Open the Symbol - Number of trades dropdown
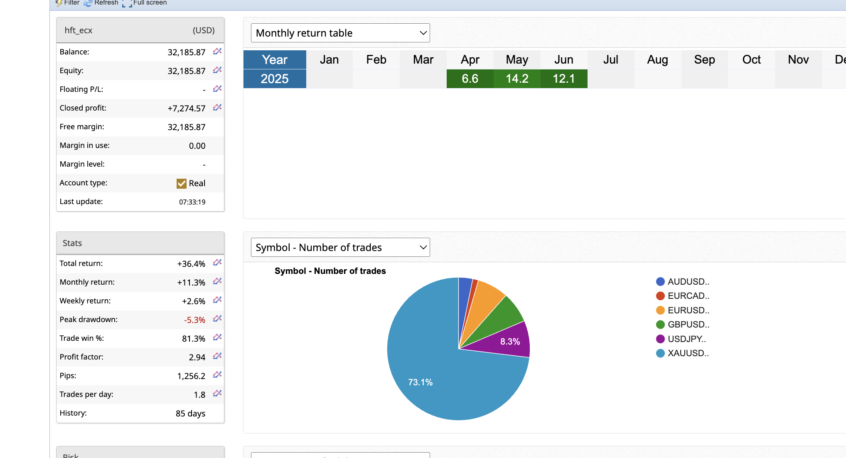 pos(340,247)
